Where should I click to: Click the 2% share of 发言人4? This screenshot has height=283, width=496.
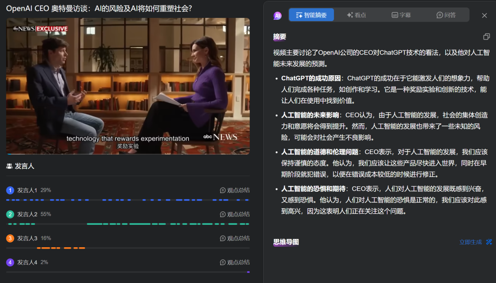[x=44, y=262]
